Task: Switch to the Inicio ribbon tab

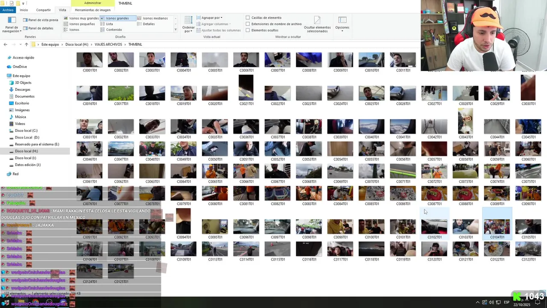Action: 24,10
